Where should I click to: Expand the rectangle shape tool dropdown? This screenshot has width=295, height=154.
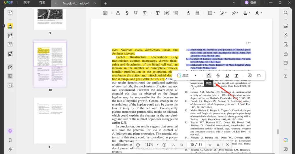(x=214, y=13)
